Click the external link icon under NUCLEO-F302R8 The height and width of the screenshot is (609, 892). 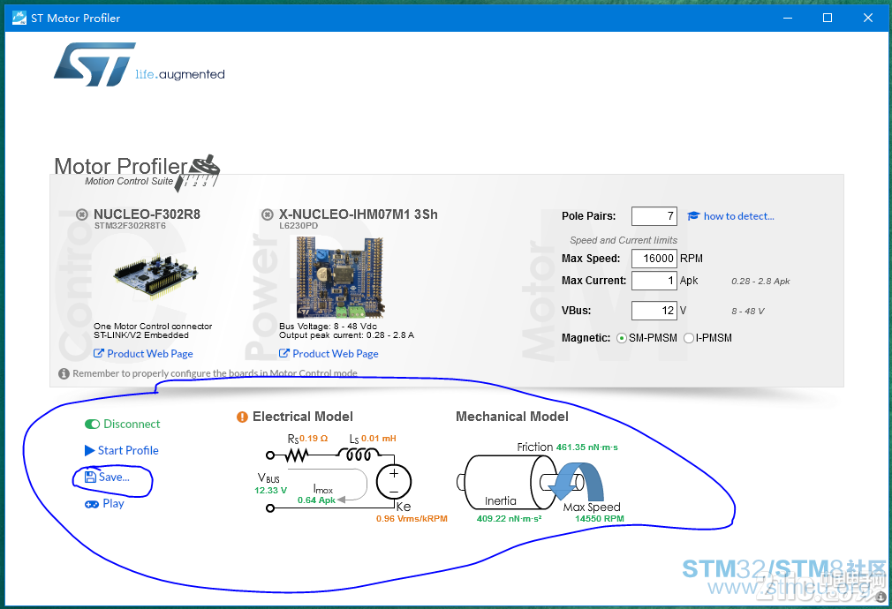click(x=98, y=354)
